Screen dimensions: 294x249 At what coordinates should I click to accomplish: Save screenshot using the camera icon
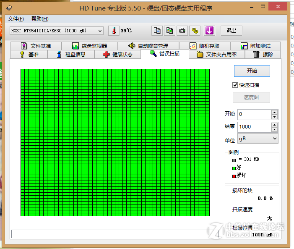click(x=182, y=31)
